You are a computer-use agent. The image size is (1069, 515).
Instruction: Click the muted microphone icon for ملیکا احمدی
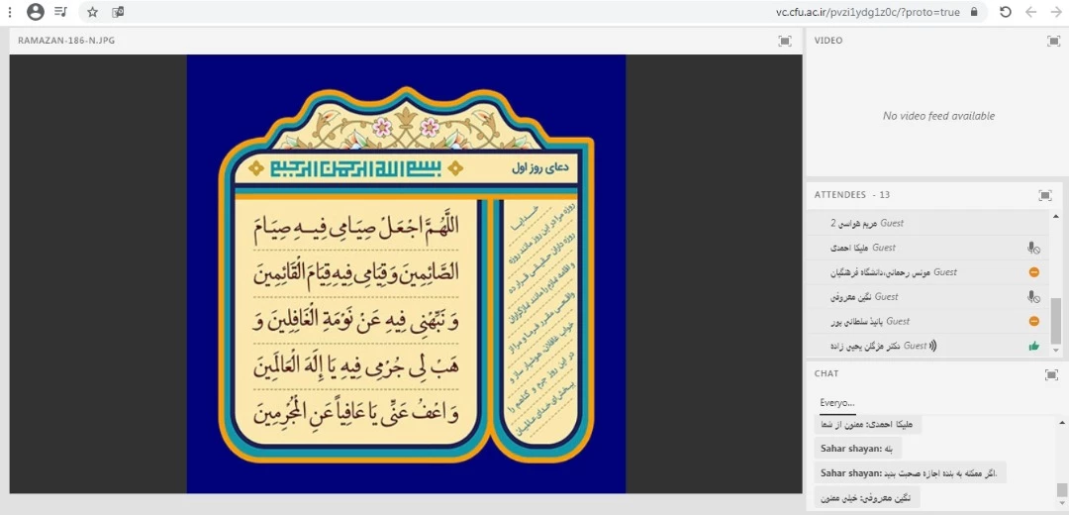pos(1033,248)
